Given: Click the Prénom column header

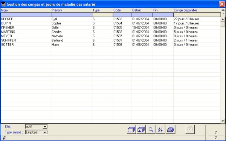Looking at the screenshot, I should coord(57,10).
